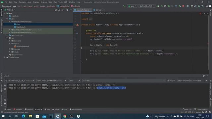Click the Clear logcat trash icon
The width and height of the screenshot is (212, 119).
coord(5,86)
